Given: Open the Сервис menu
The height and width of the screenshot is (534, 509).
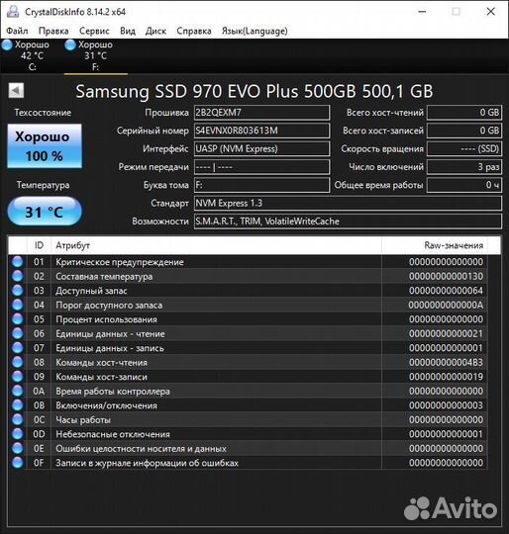Looking at the screenshot, I should pyautogui.click(x=94, y=31).
